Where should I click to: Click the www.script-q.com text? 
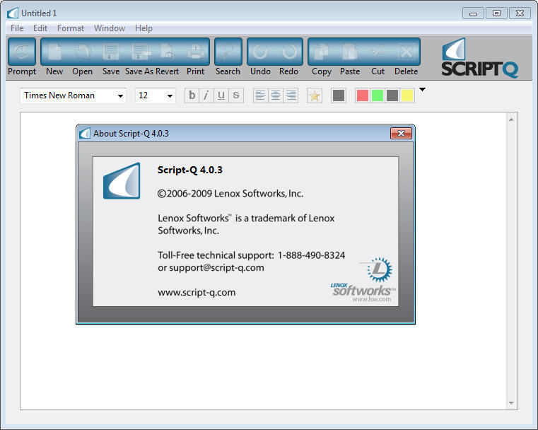[197, 292]
